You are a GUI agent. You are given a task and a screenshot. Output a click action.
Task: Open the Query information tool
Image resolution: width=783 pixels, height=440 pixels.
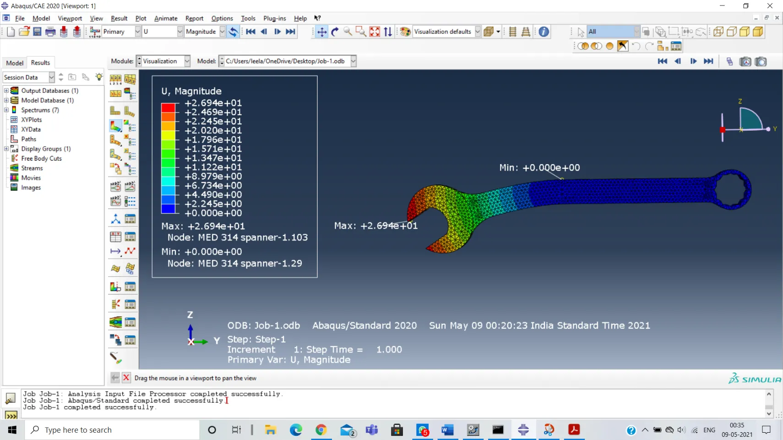coord(544,32)
